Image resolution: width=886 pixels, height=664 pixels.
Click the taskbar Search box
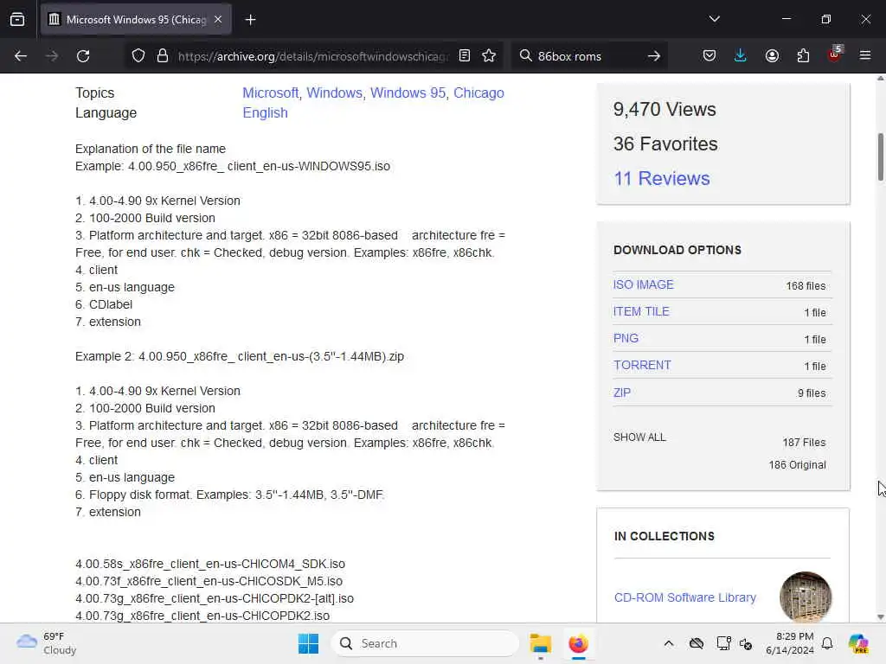424,643
